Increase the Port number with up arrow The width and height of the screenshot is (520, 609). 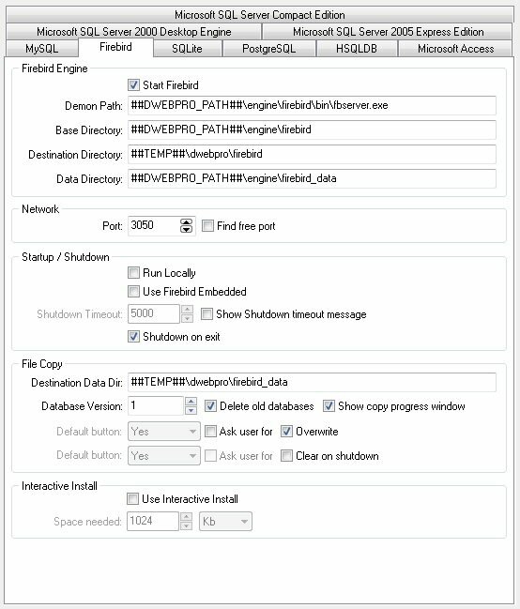tap(186, 222)
